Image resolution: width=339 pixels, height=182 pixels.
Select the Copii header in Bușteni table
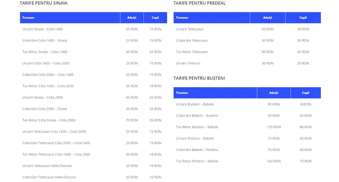[306, 93]
